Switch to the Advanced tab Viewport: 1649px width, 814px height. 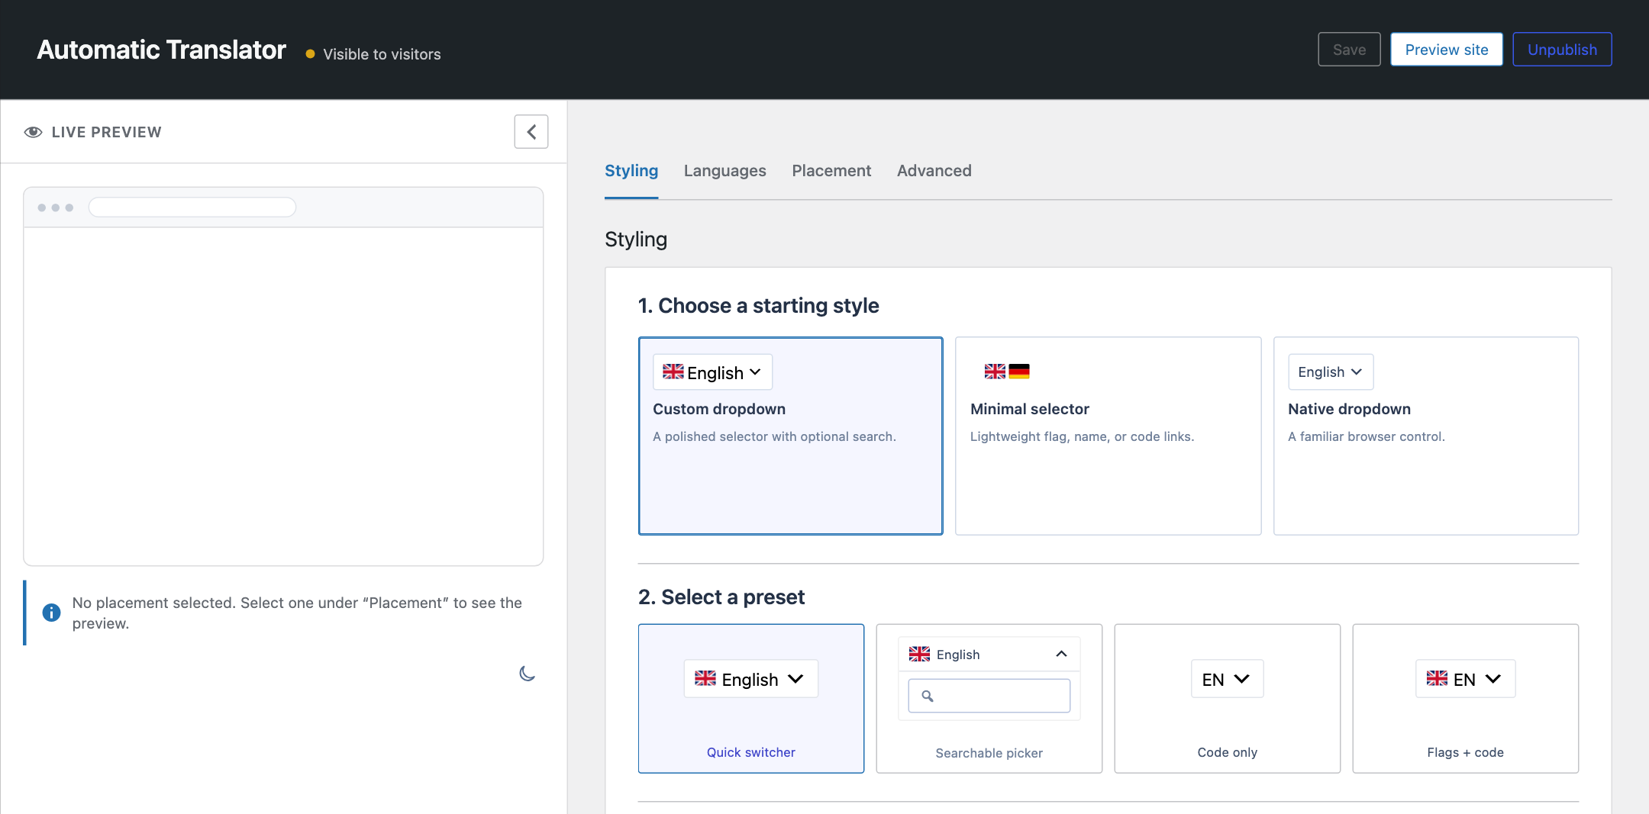[934, 171]
